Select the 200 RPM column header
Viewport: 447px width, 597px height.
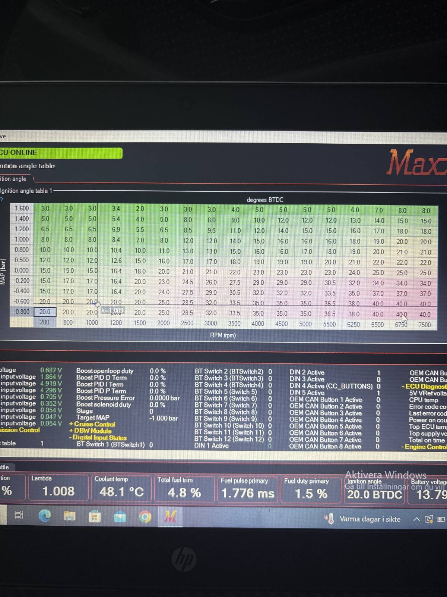[x=45, y=322]
